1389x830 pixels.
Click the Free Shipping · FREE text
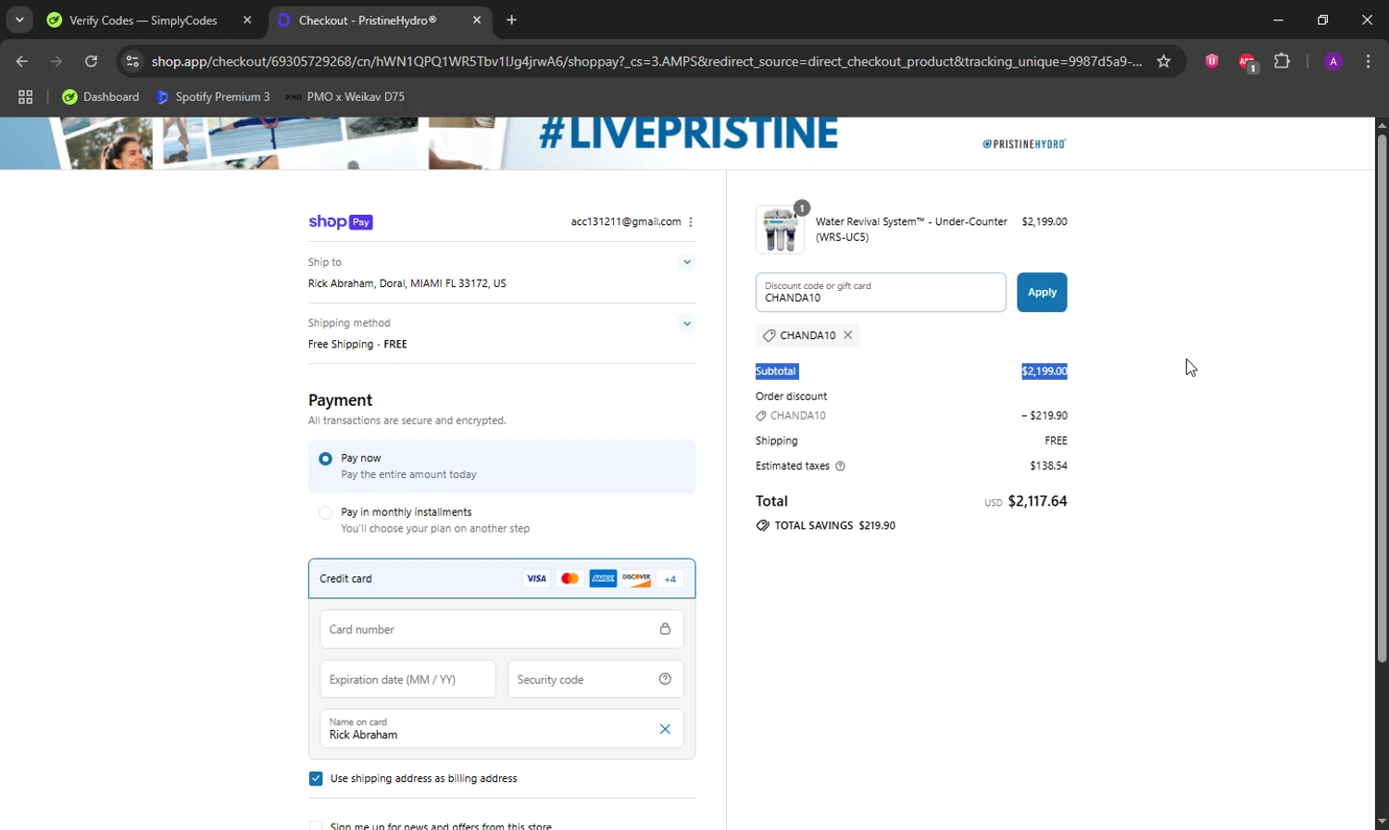click(x=357, y=344)
